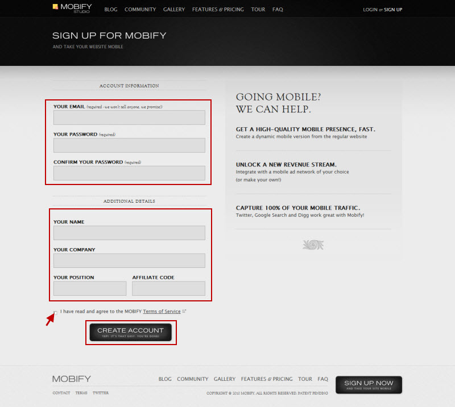The width and height of the screenshot is (455, 407).
Task: Tick the Terms of Service agreement checkbox
Action: coord(55,312)
